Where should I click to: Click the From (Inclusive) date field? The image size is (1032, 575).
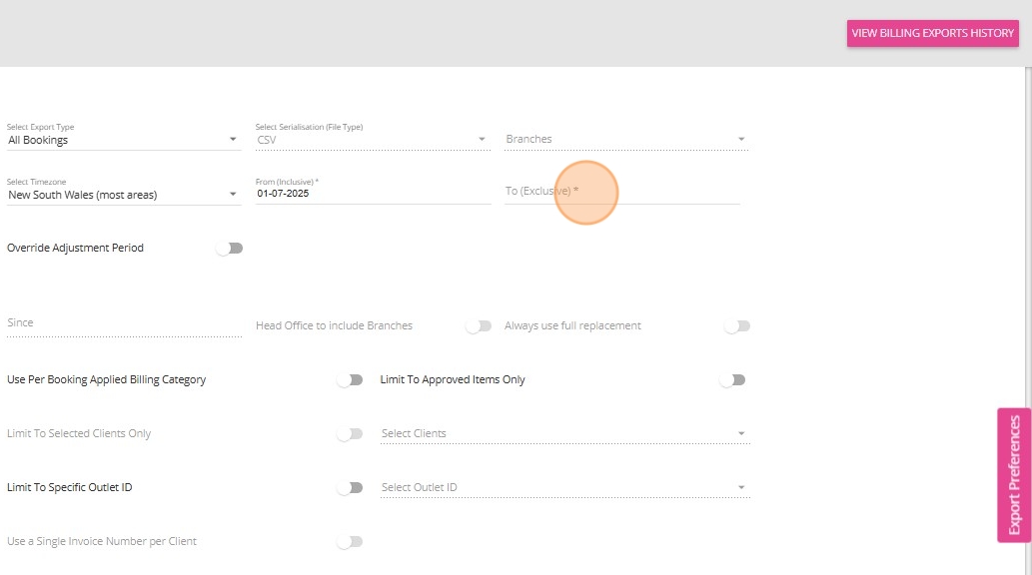[374, 194]
